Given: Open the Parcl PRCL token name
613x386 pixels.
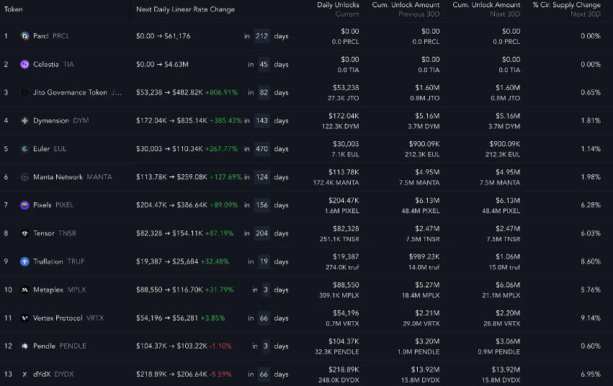Looking at the screenshot, I should [51, 36].
